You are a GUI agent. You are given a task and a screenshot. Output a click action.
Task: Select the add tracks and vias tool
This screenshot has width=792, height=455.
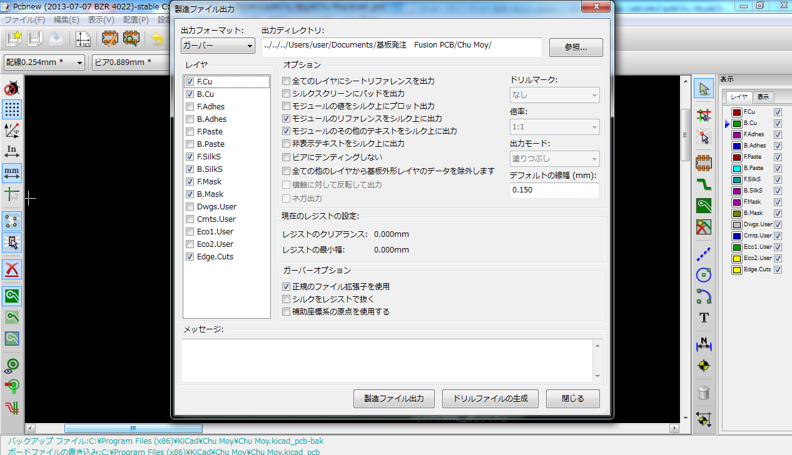(704, 184)
